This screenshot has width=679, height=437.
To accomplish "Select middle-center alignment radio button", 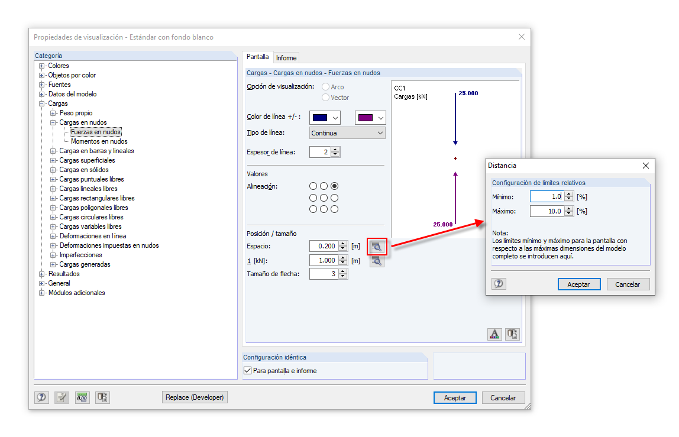I will pos(324,198).
